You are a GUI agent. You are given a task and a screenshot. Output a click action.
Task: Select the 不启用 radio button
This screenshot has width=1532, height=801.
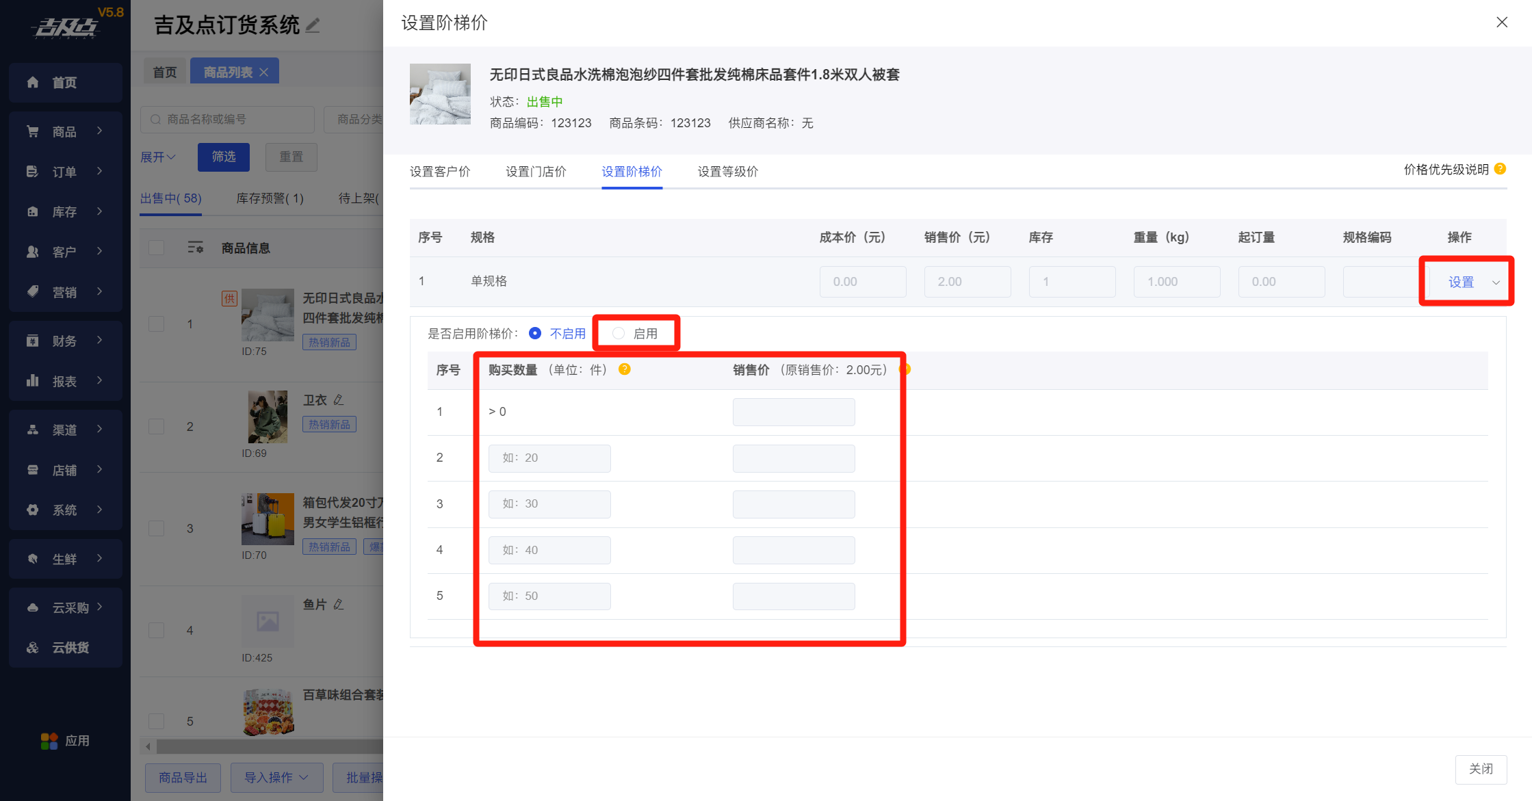(535, 333)
